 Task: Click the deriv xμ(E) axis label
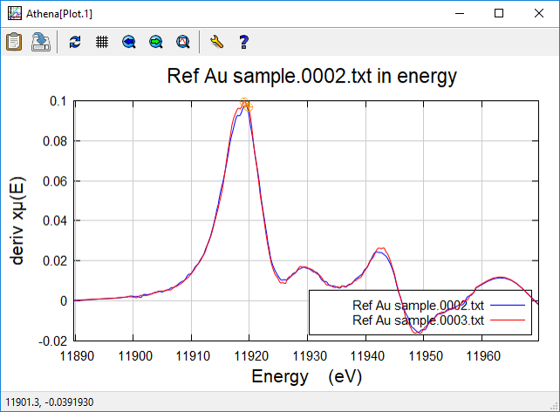click(17, 220)
